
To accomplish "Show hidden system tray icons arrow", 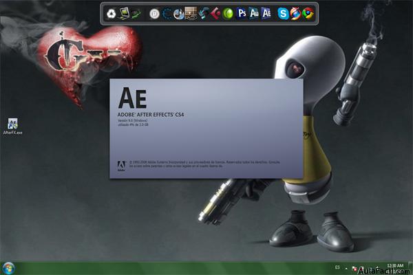I will click(x=346, y=269).
